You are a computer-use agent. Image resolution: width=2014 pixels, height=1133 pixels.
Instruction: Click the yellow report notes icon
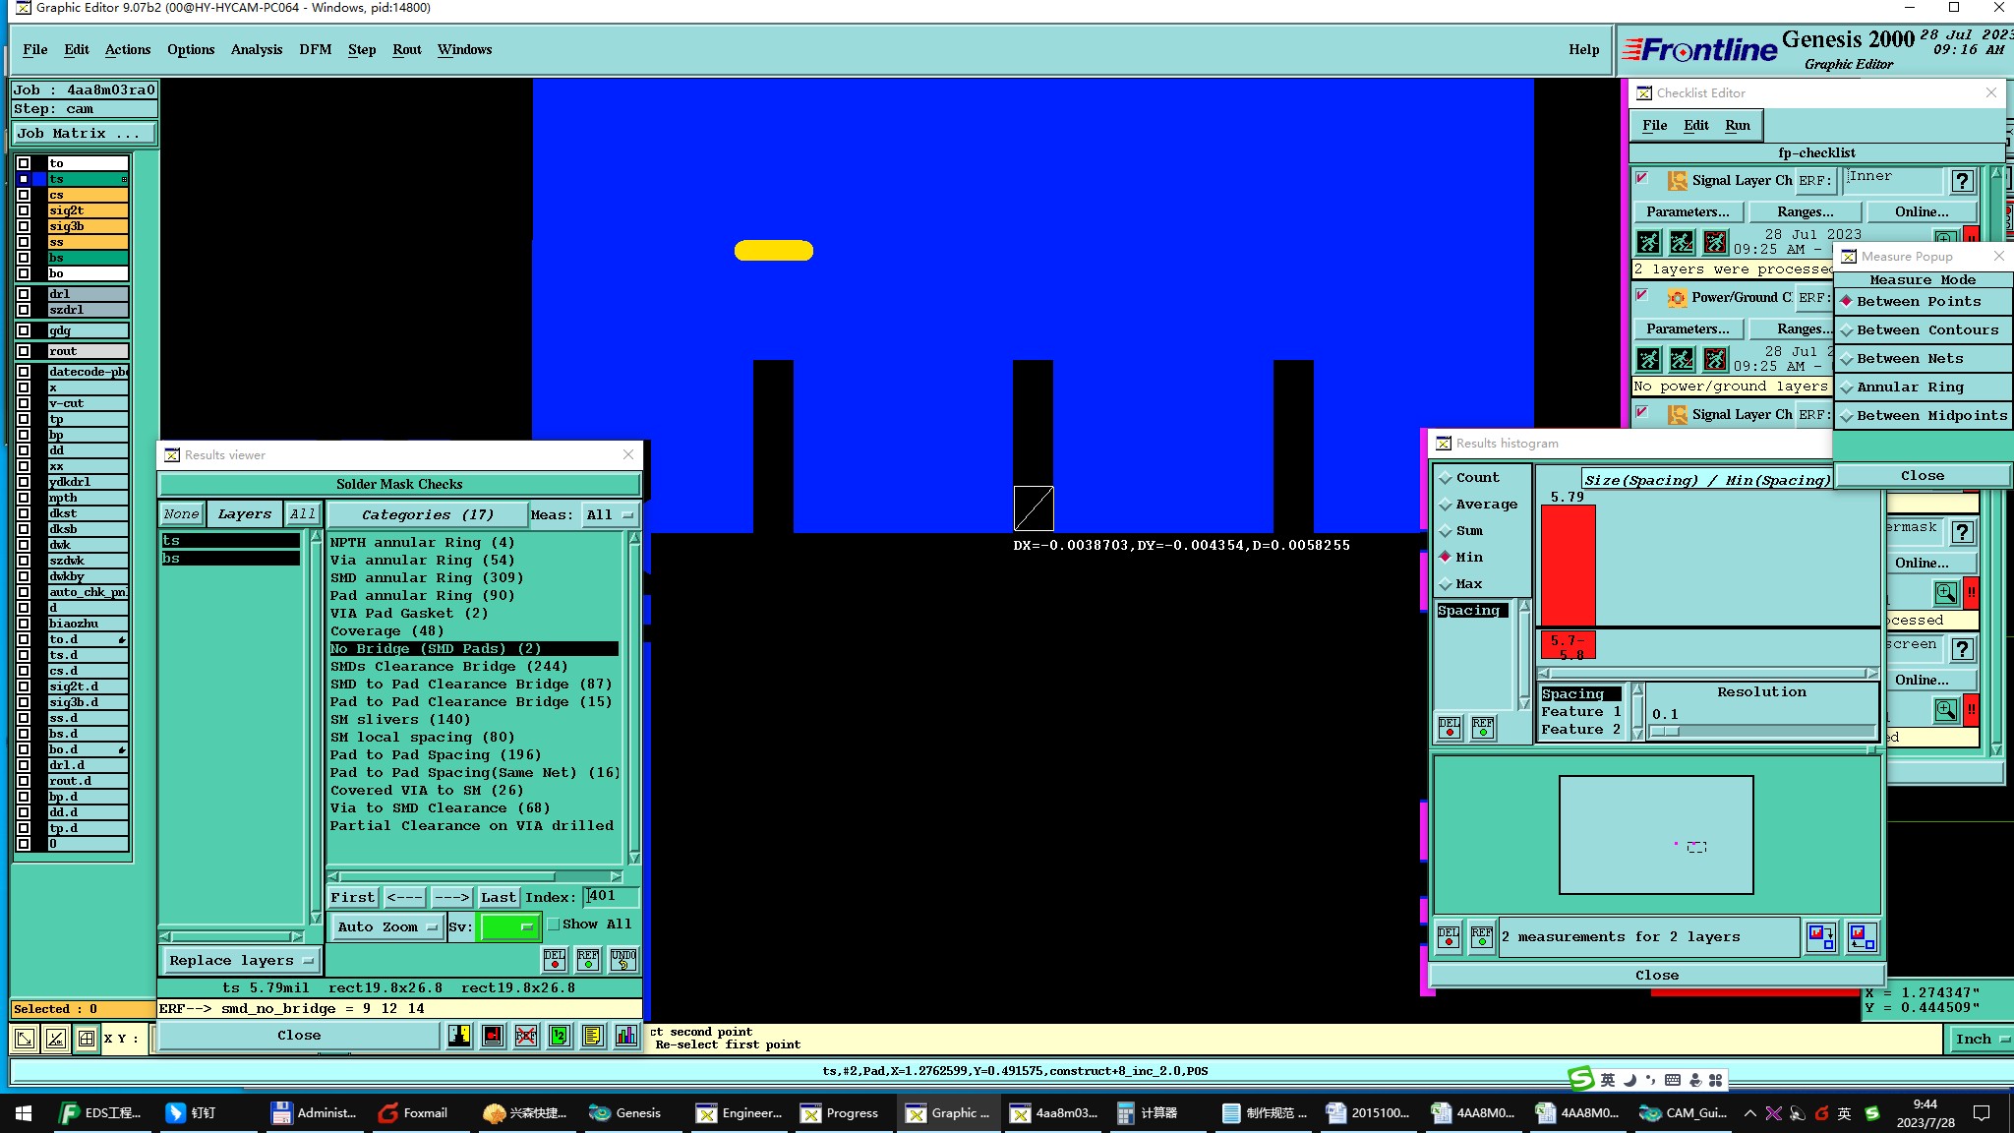click(592, 1036)
